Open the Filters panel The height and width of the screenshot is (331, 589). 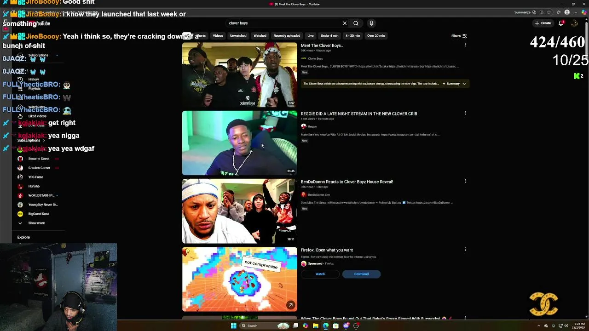(459, 36)
